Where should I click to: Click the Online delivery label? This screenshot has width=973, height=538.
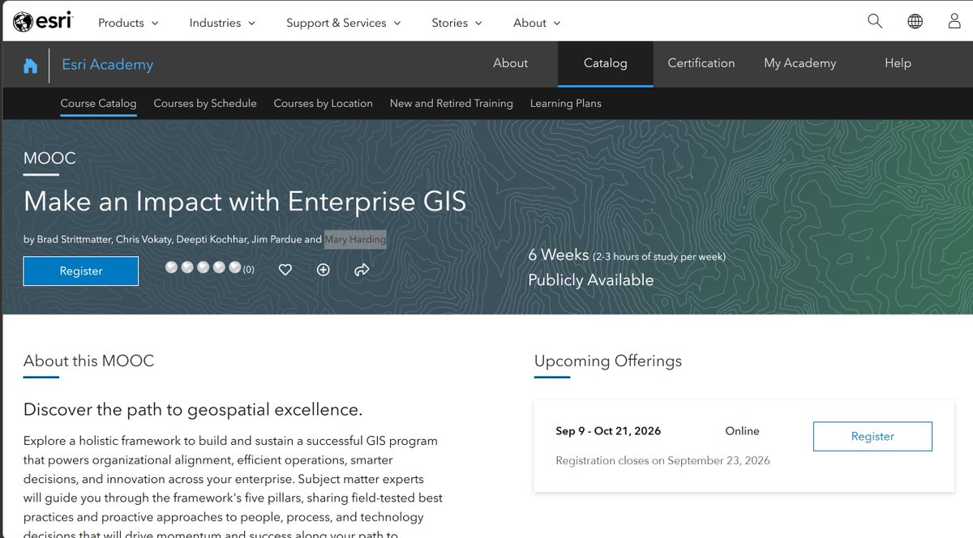click(x=742, y=432)
